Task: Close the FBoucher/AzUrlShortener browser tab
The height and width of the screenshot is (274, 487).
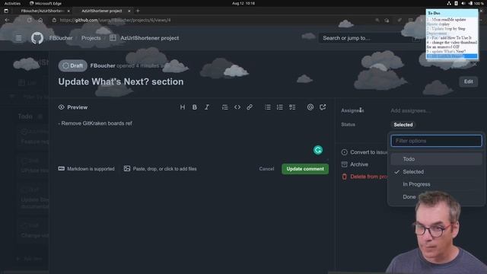Action: point(68,11)
